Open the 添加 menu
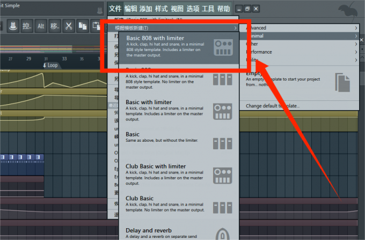Image resolution: width=365 pixels, height=240 pixels. (x=146, y=9)
